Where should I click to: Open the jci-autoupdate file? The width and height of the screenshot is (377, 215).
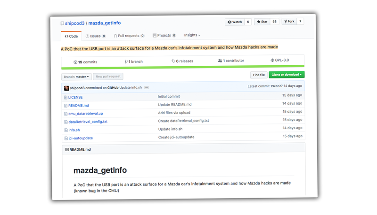(x=81, y=138)
